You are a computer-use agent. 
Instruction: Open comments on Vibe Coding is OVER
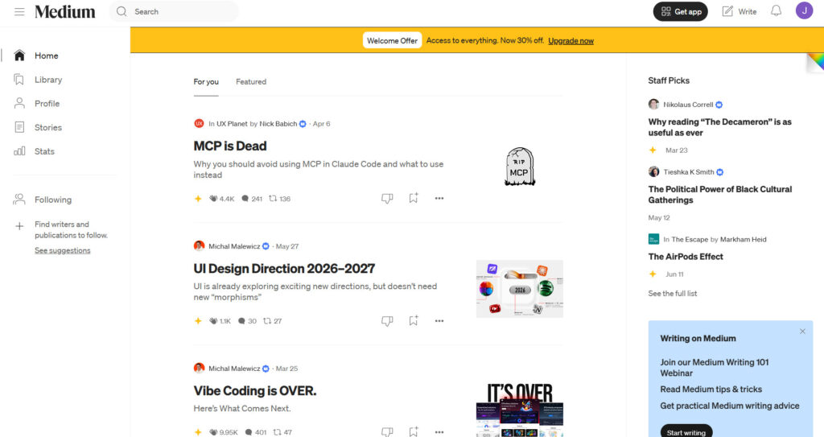[x=249, y=432]
